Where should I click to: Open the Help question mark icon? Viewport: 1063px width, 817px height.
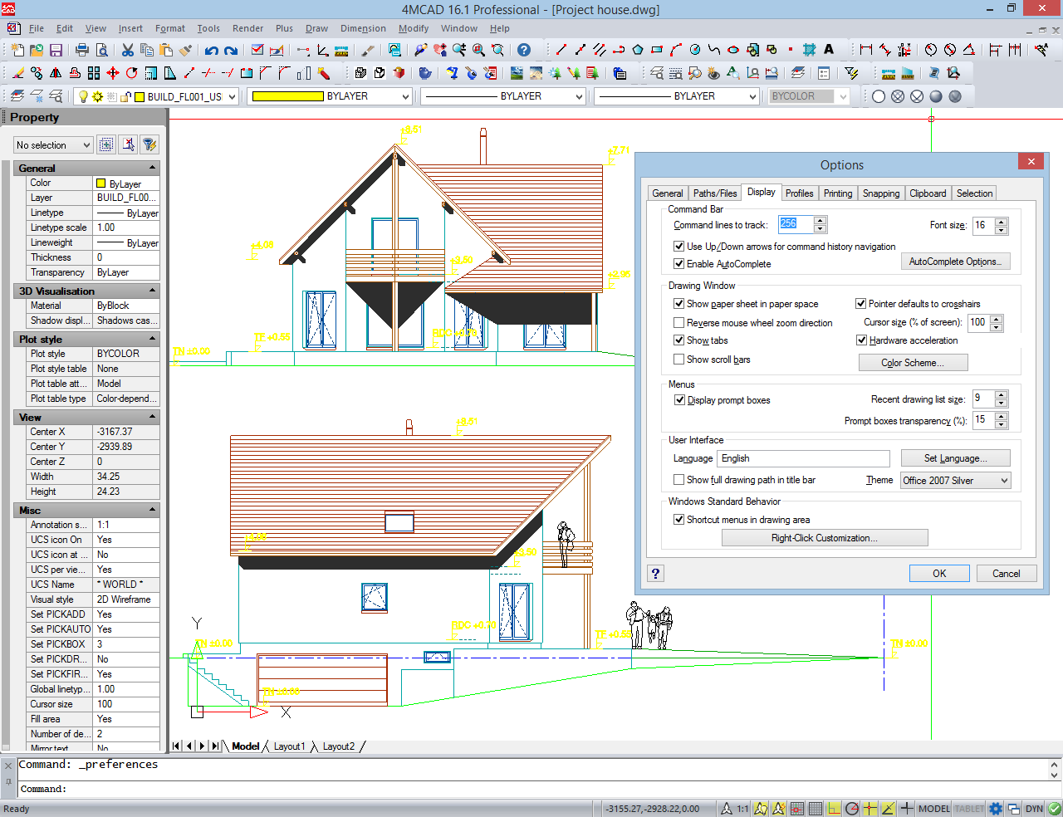524,50
